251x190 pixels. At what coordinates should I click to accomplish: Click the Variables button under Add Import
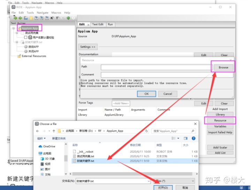pos(220,126)
